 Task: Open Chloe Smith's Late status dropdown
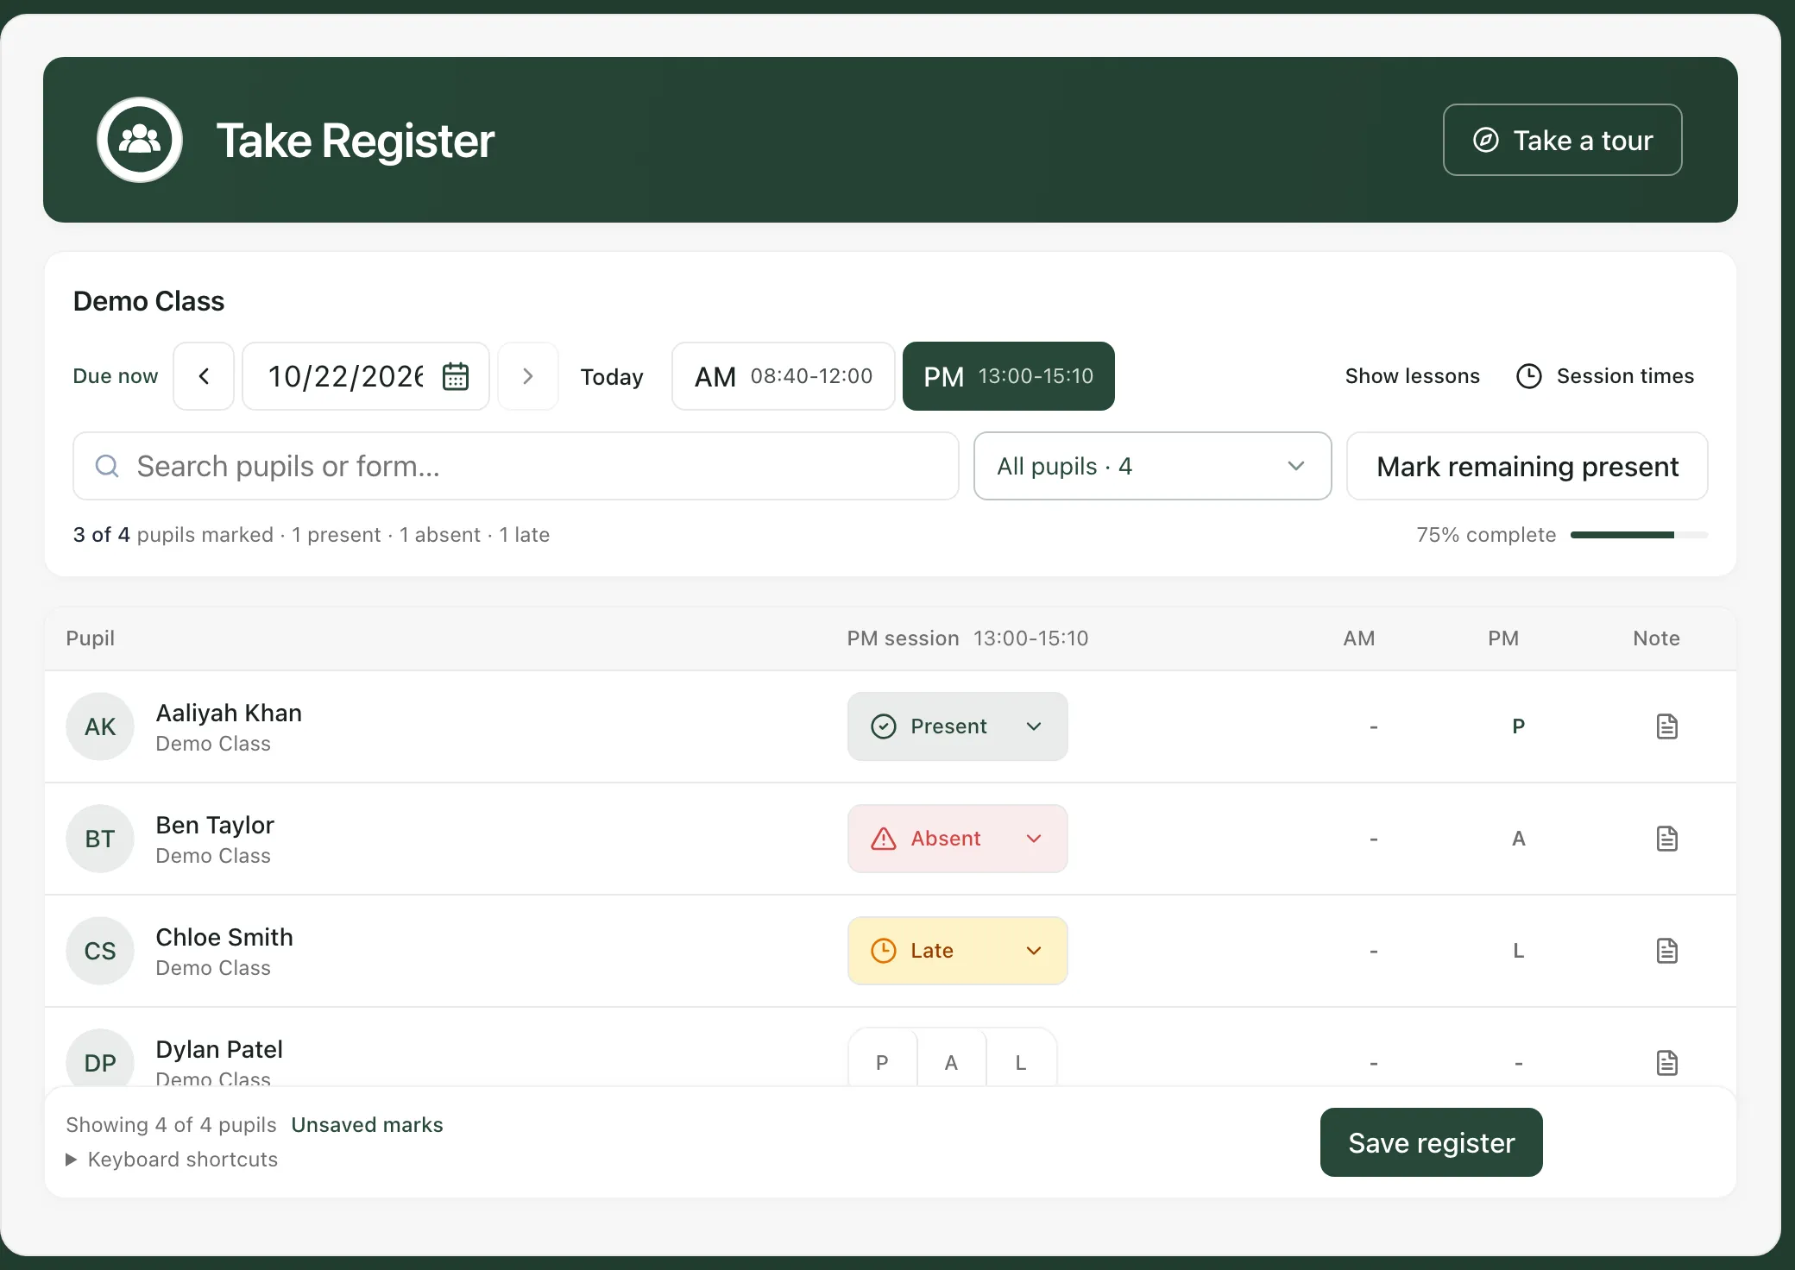pyautogui.click(x=958, y=951)
